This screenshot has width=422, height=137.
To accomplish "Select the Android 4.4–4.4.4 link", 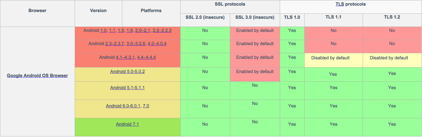I will (x=146, y=57).
